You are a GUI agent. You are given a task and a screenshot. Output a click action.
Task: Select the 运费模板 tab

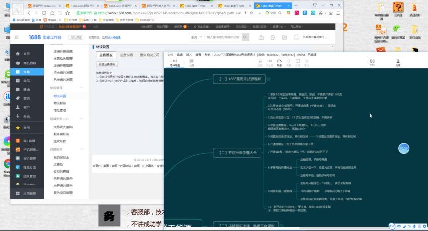106,55
